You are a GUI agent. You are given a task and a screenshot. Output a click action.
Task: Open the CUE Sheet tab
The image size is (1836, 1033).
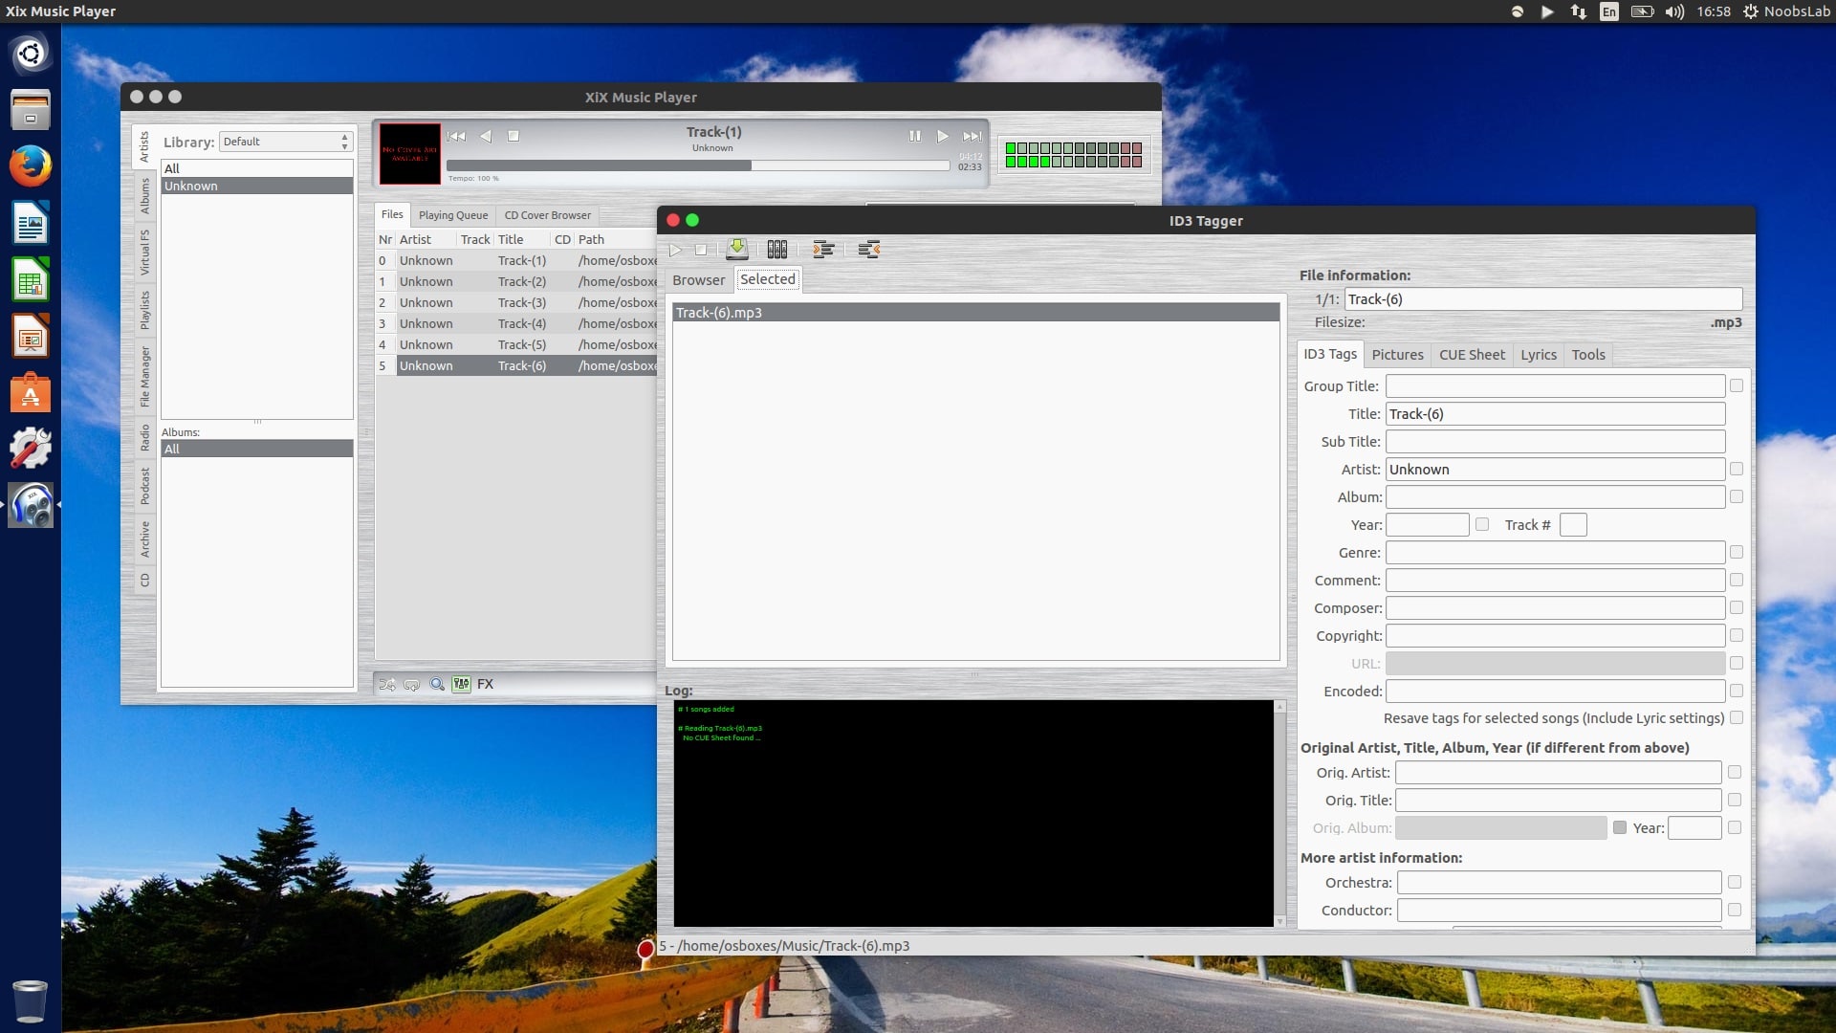click(x=1472, y=355)
